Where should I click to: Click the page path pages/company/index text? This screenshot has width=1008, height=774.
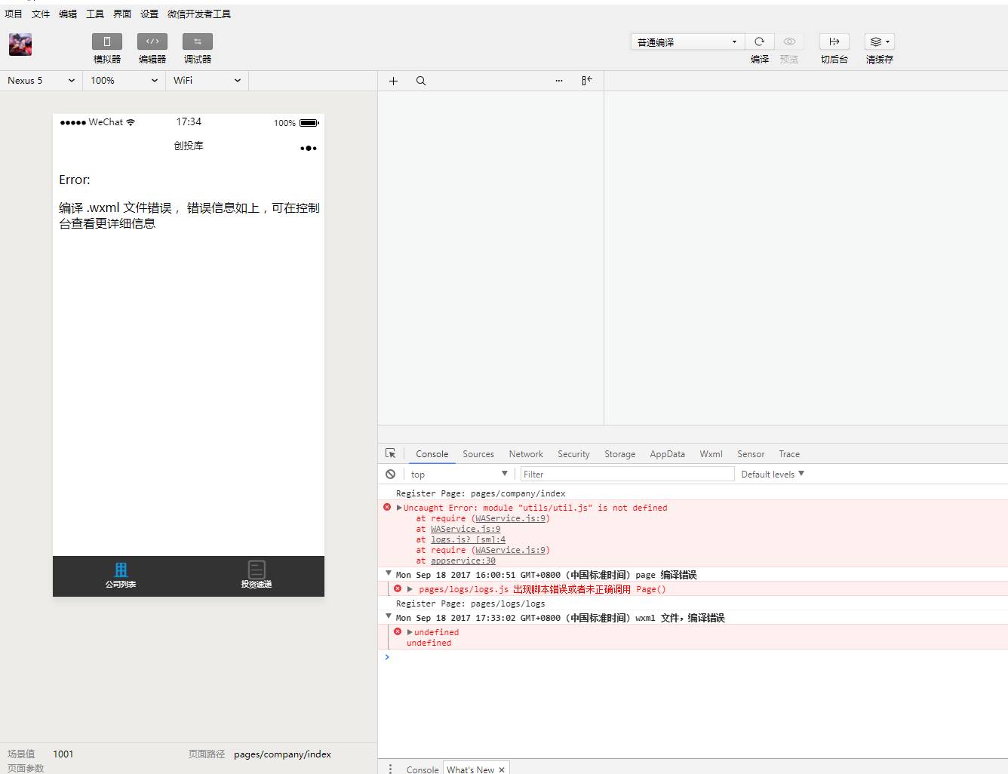click(x=282, y=754)
